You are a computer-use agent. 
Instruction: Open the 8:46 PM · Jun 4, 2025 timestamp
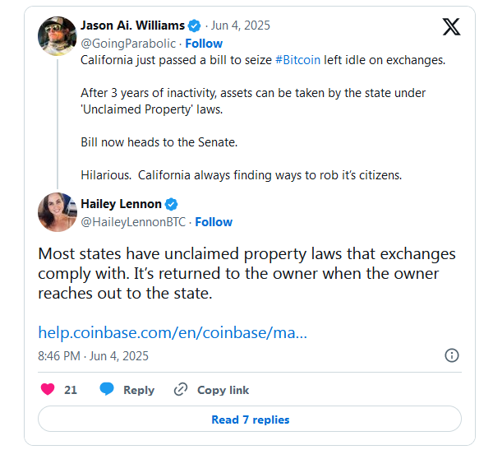pyautogui.click(x=93, y=356)
